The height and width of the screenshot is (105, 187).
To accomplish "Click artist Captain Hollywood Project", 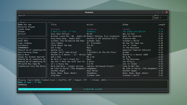I will [x=100, y=66].
